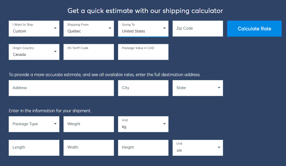Viewport: 286px width, 166px height.
Task: Expand the Shipping From dropdown
Action: (x=88, y=29)
